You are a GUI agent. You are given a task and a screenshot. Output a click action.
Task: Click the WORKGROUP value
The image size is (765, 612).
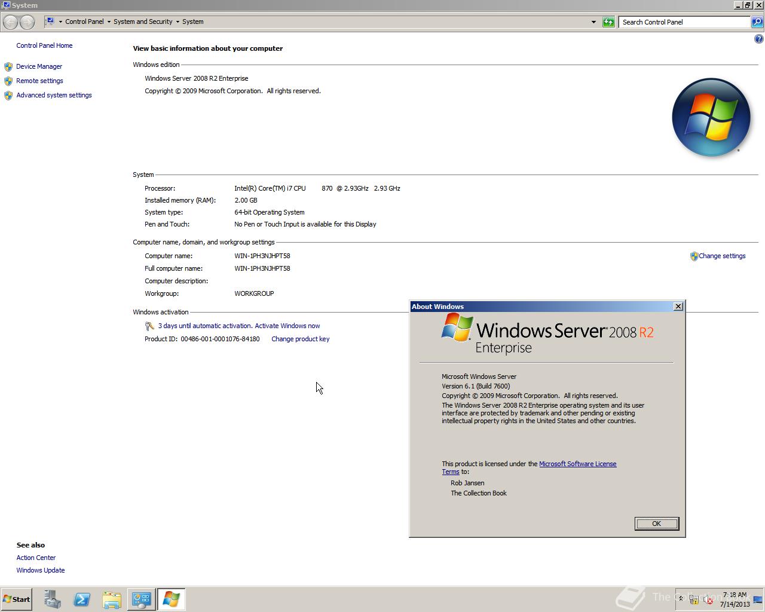(x=254, y=293)
